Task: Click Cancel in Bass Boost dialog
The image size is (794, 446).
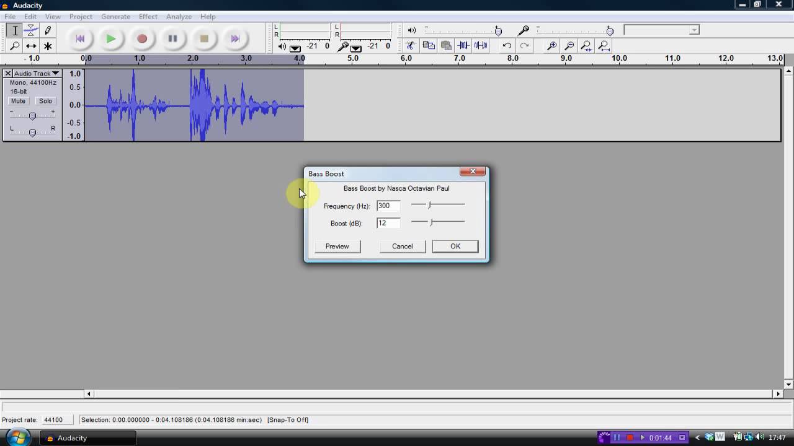Action: [x=402, y=247]
